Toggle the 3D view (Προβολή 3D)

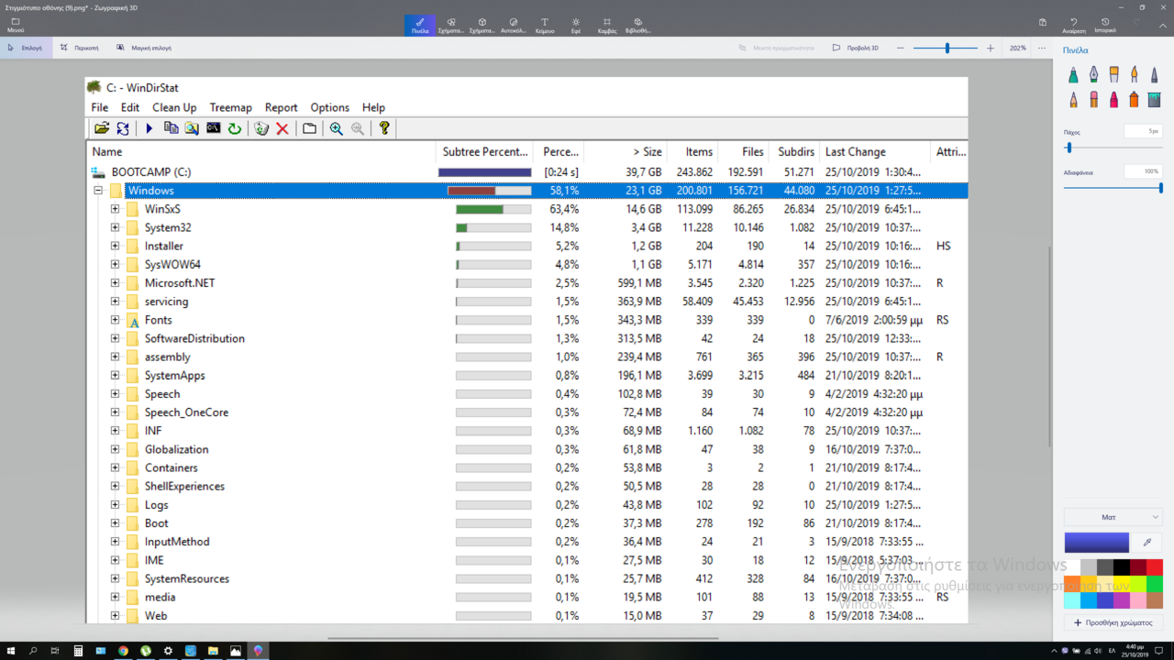(x=855, y=48)
